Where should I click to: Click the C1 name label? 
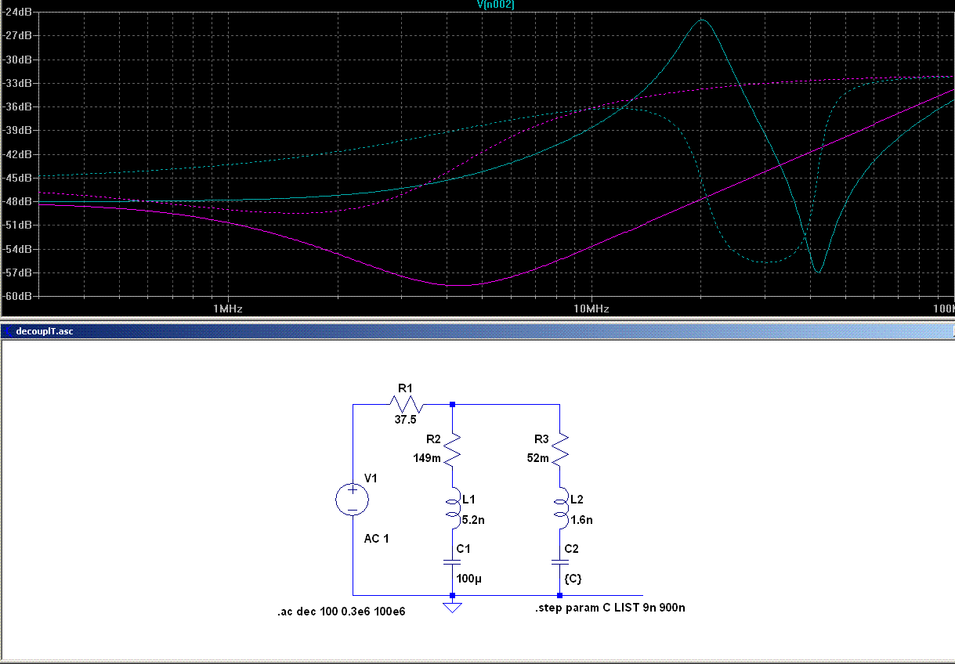(463, 549)
